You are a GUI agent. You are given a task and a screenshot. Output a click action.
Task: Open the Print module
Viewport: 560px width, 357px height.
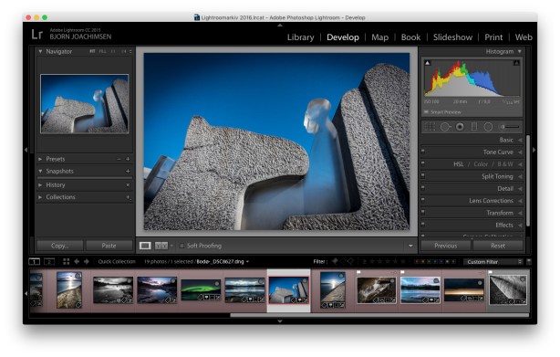click(493, 37)
